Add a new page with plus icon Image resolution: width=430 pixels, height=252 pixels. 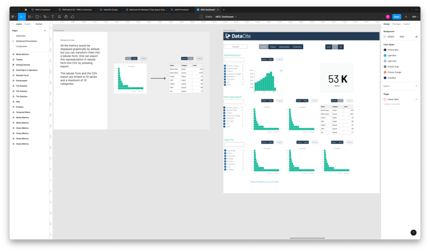click(45, 30)
